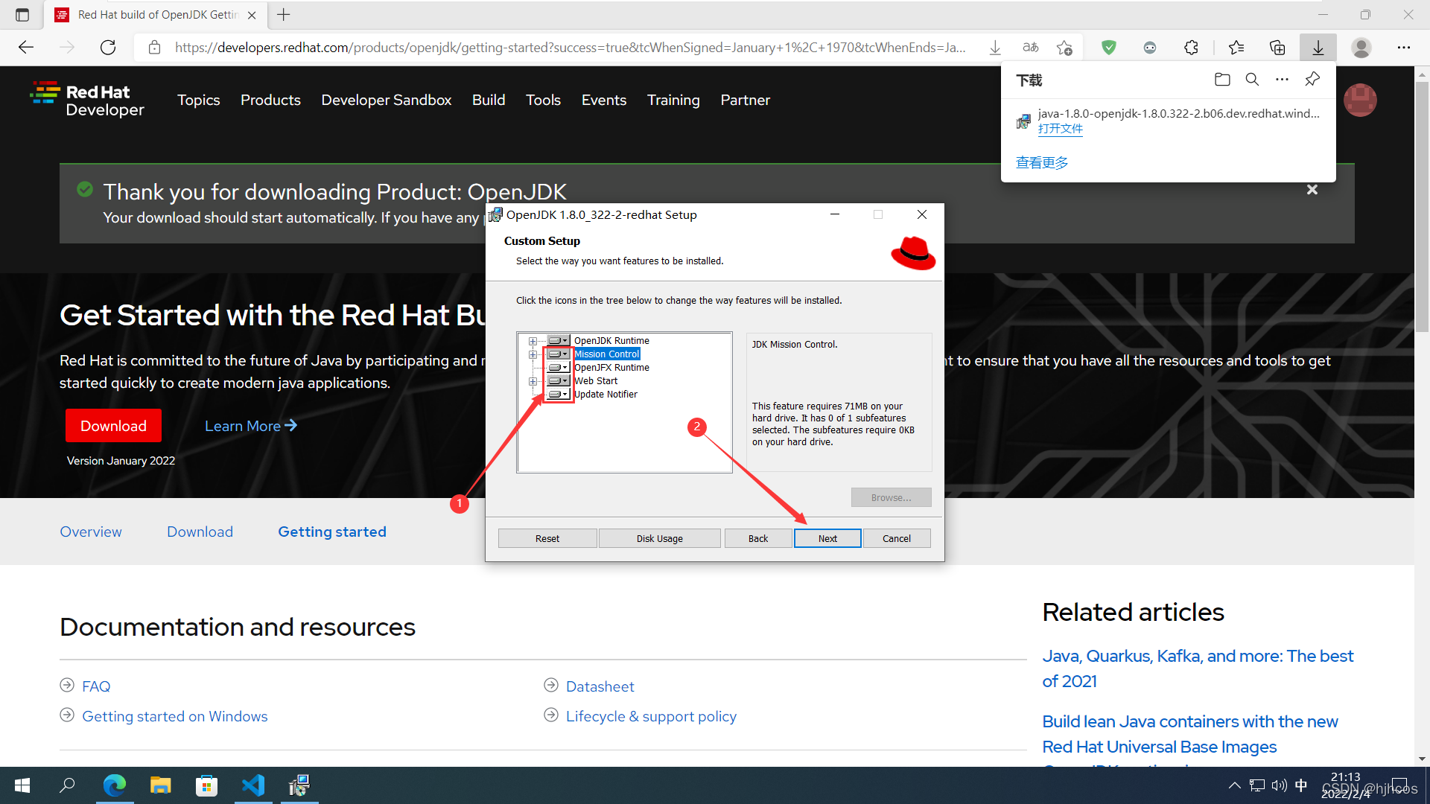Dismiss the thank-you download banner
Image resolution: width=1430 pixels, height=804 pixels.
[x=1312, y=190]
